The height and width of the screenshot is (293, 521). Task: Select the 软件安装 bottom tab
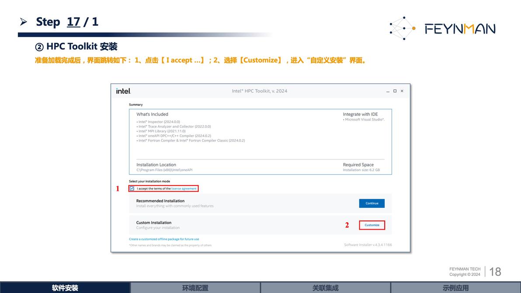pyautogui.click(x=65, y=288)
